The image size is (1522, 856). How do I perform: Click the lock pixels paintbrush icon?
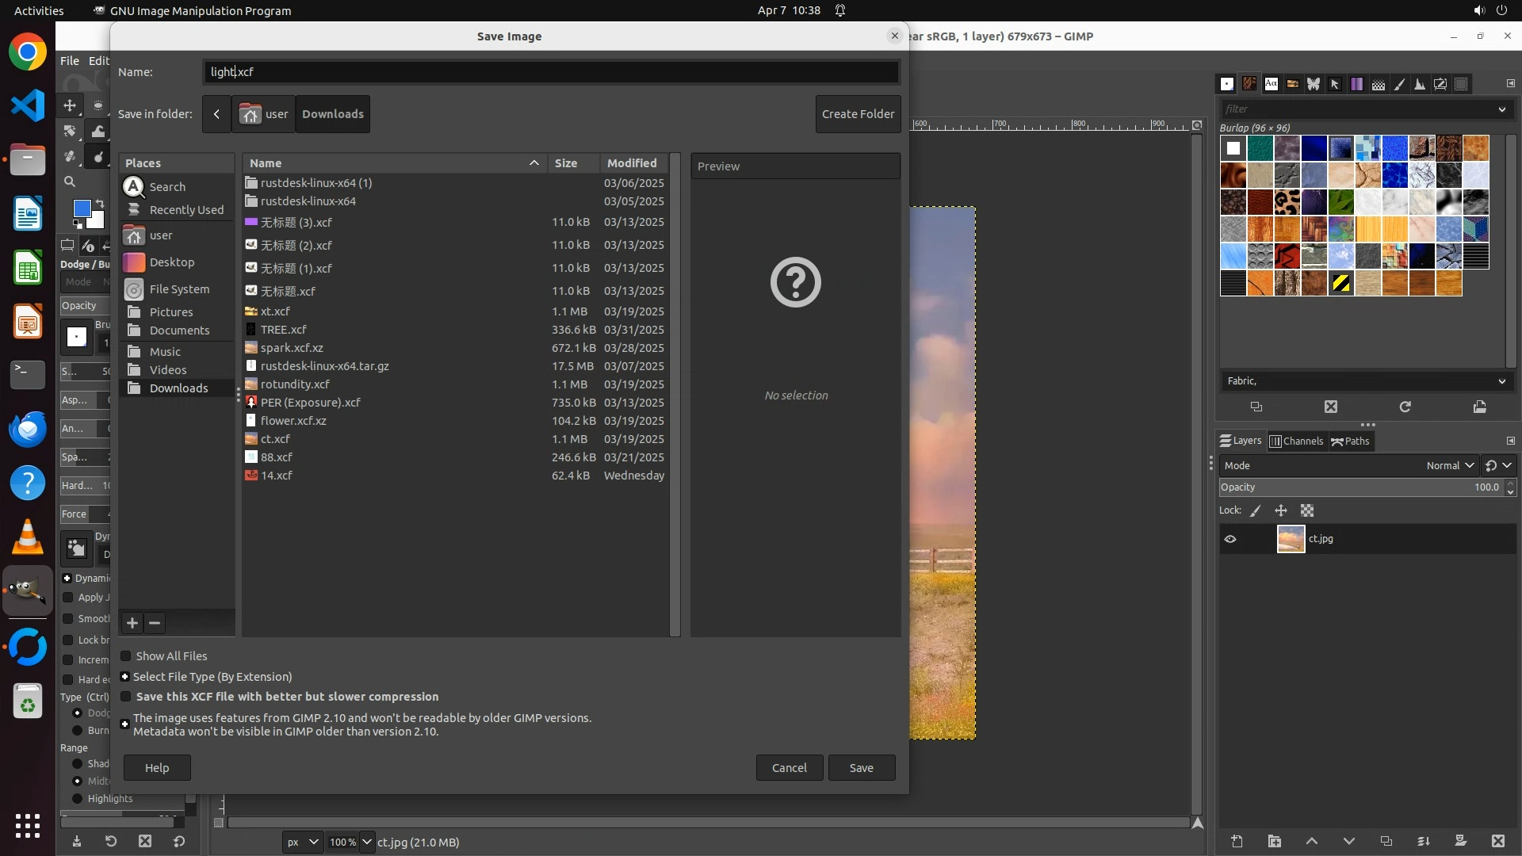1256,511
